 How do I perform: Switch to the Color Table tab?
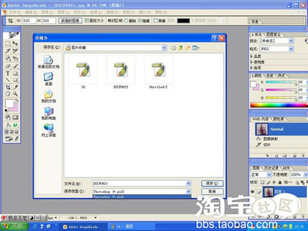pyautogui.click(x=279, y=119)
